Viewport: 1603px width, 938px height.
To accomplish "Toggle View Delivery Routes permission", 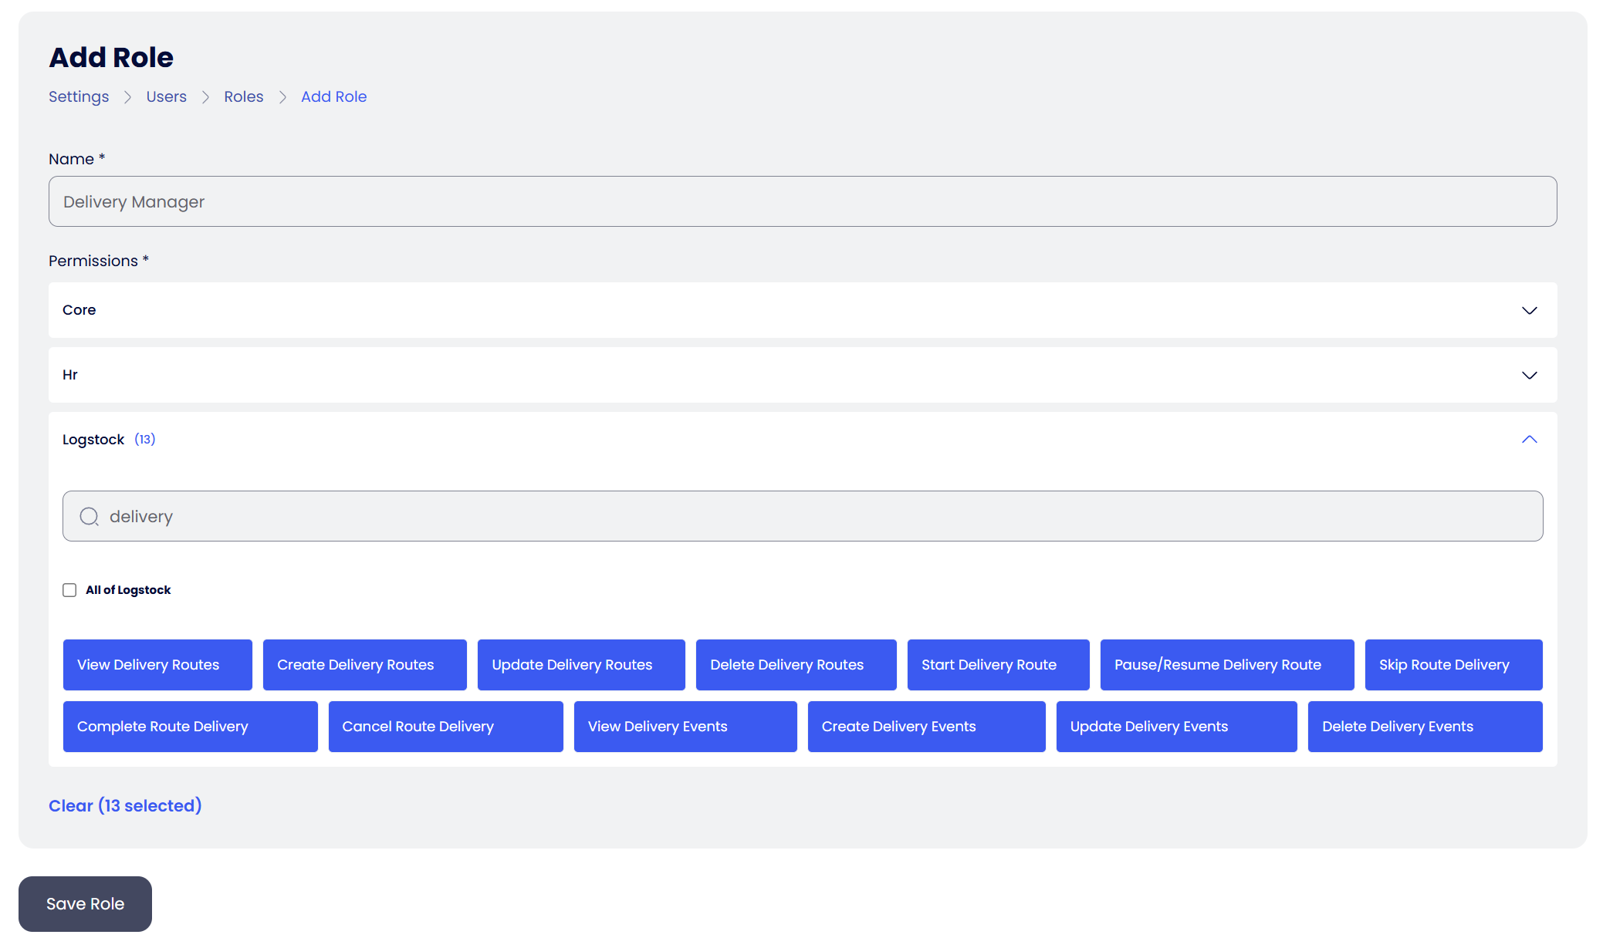I will pos(157,664).
